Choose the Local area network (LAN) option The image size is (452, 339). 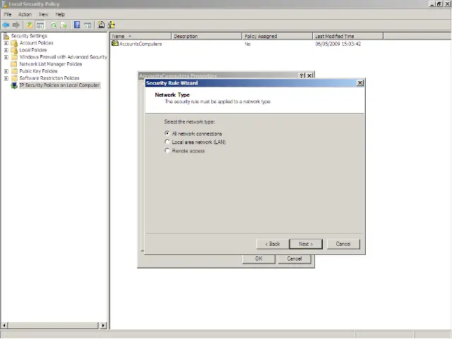[x=167, y=142]
